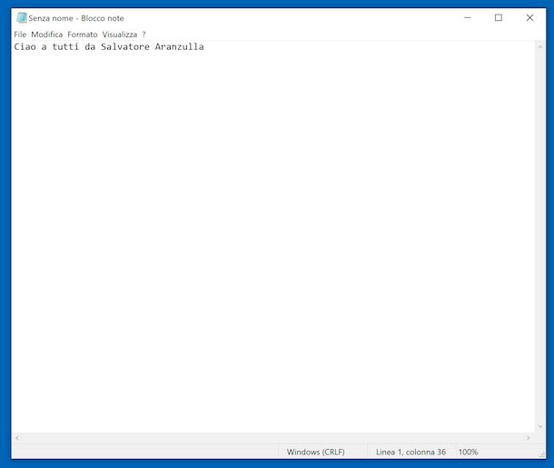
Task: Click the vertical scrollbar track
Action: (x=540, y=237)
